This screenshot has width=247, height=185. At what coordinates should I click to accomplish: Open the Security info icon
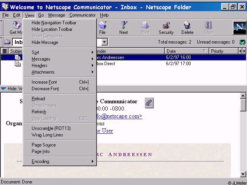coord(166,25)
